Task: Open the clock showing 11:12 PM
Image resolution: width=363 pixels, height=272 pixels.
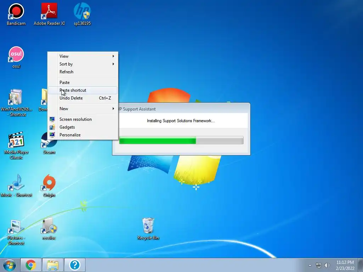Action: pyautogui.click(x=345, y=265)
